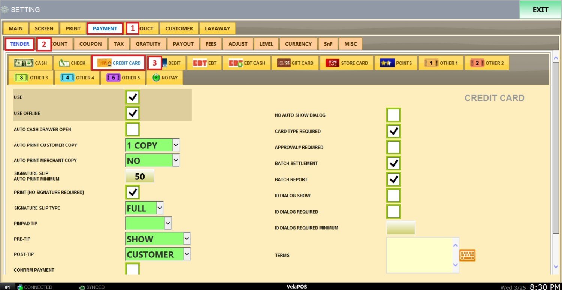Screen dimensions: 562x290
Task: Open on-screen keyboard icon beside Terms
Action: coord(467,256)
